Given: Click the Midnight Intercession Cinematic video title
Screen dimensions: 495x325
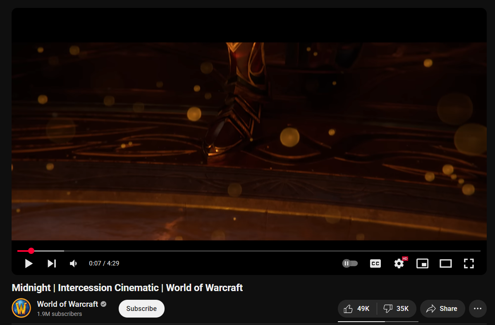Looking at the screenshot, I should (127, 288).
